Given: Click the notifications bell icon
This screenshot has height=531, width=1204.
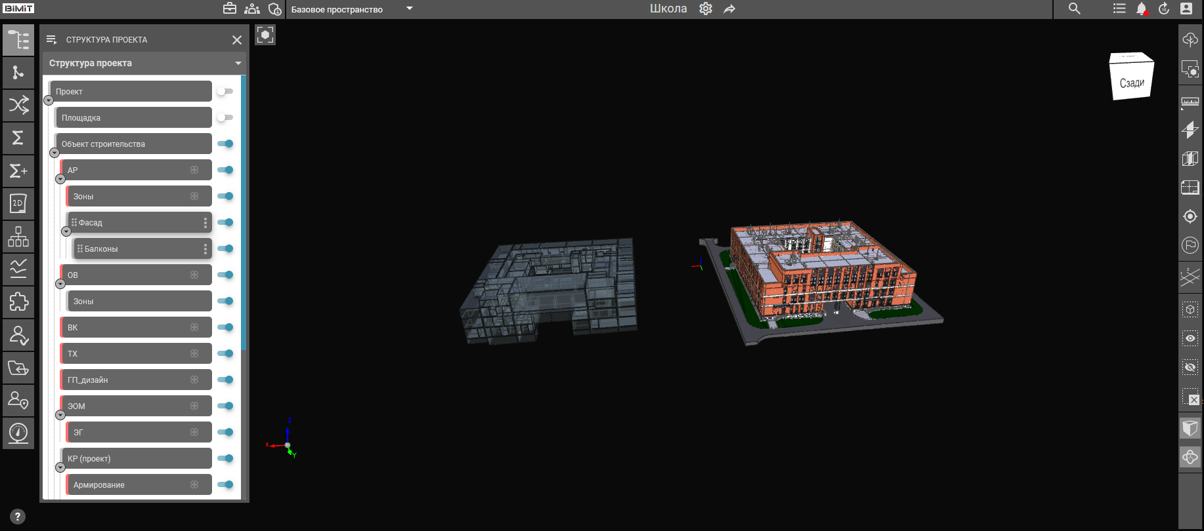Looking at the screenshot, I should click(1142, 9).
